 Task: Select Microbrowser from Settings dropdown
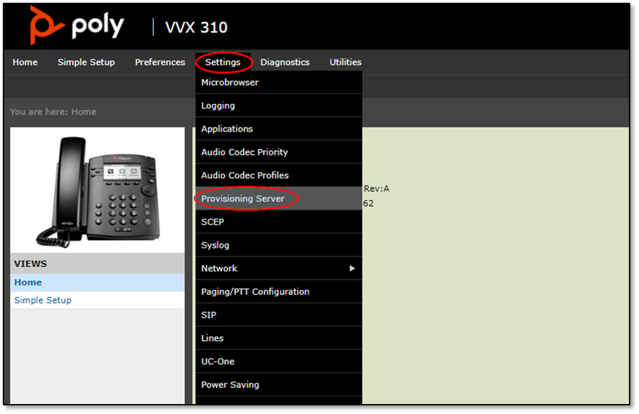pyautogui.click(x=279, y=82)
